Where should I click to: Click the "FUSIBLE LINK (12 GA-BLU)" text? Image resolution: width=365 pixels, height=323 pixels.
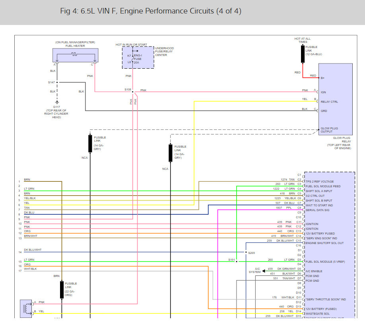coord(314,50)
